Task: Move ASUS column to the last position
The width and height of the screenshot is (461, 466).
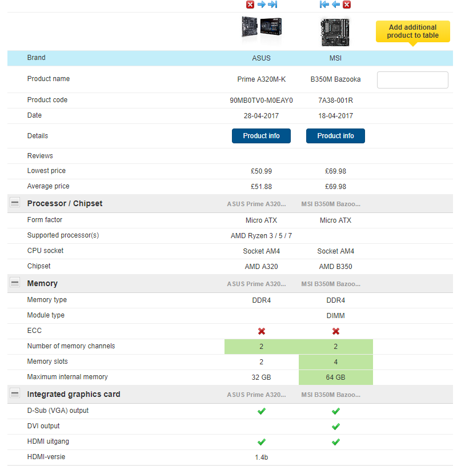Action: (272, 5)
